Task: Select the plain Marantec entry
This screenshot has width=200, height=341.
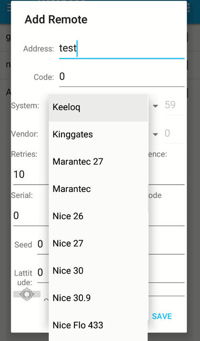Action: click(x=98, y=189)
